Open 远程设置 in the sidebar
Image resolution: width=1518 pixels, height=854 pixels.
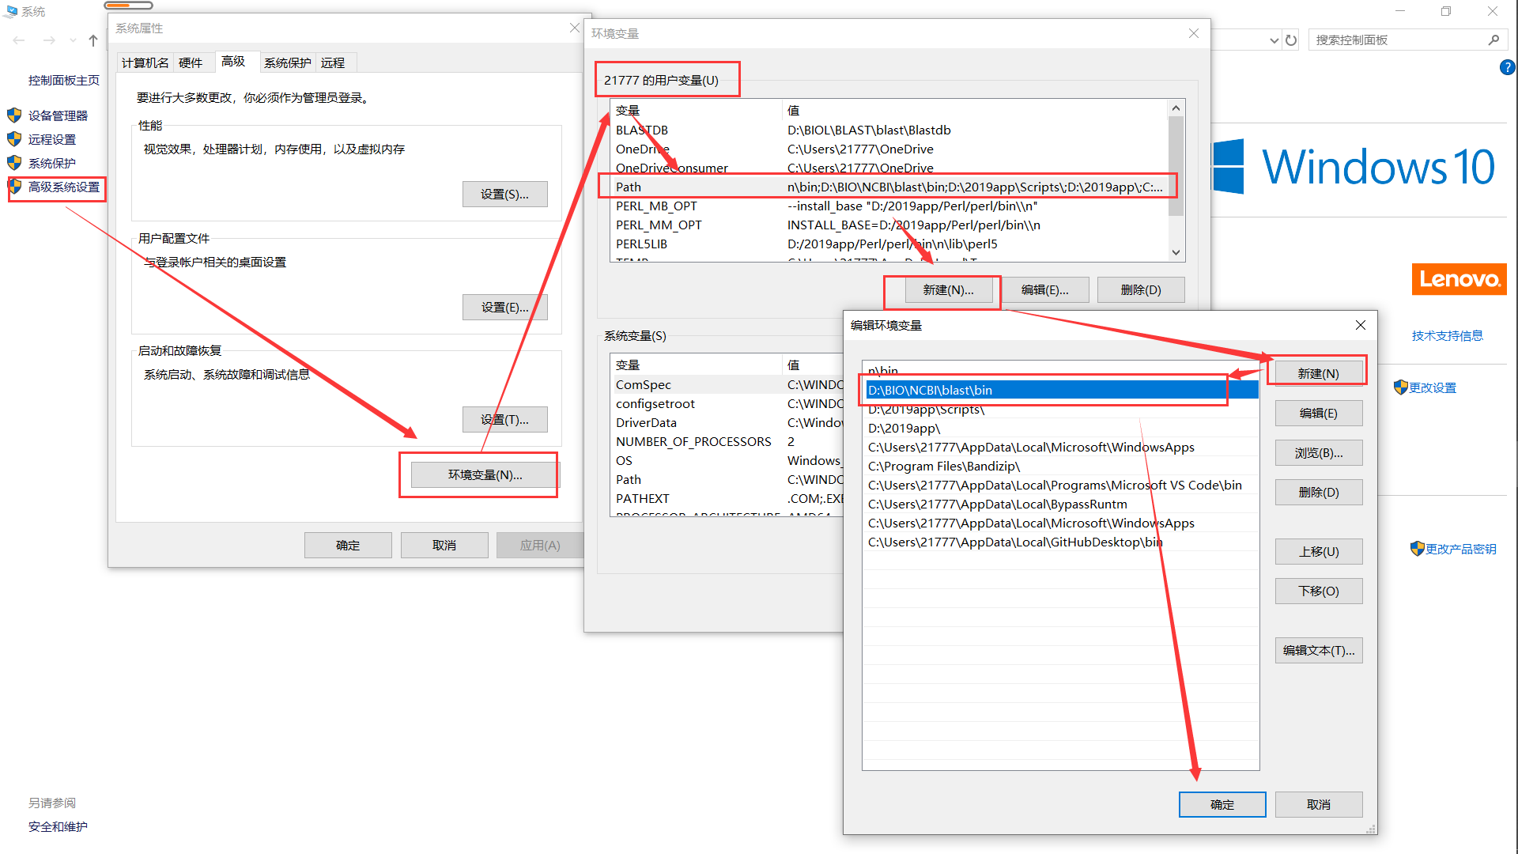(51, 139)
